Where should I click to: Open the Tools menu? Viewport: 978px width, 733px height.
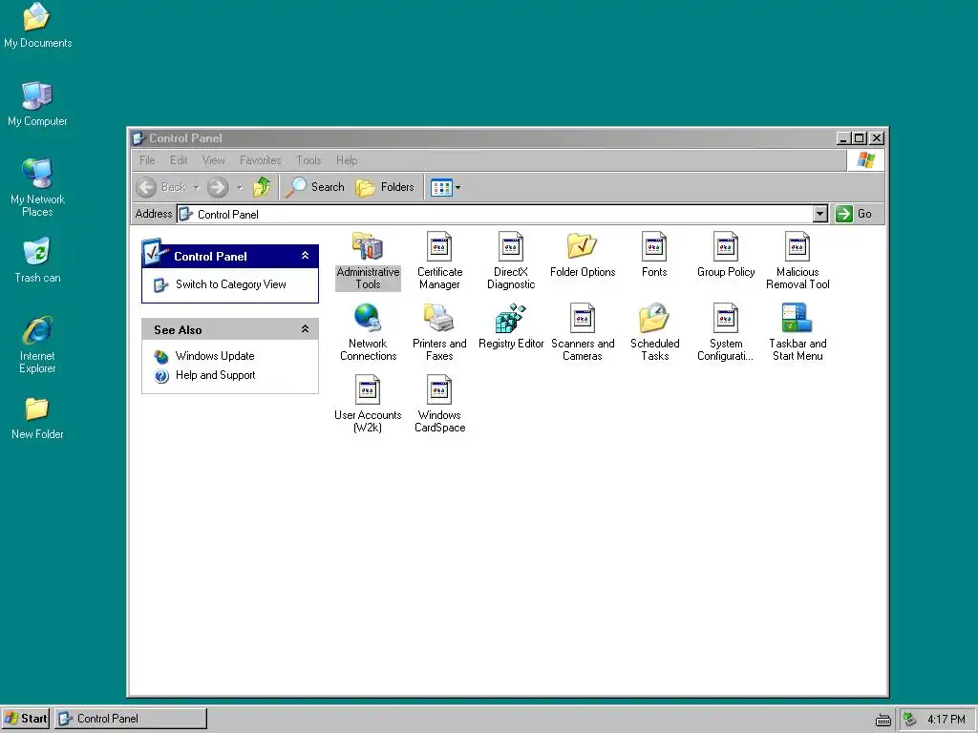[x=308, y=160]
